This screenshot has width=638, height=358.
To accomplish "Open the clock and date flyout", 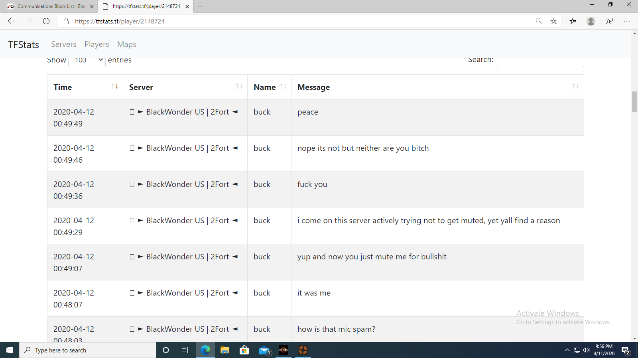I will [x=604, y=350].
